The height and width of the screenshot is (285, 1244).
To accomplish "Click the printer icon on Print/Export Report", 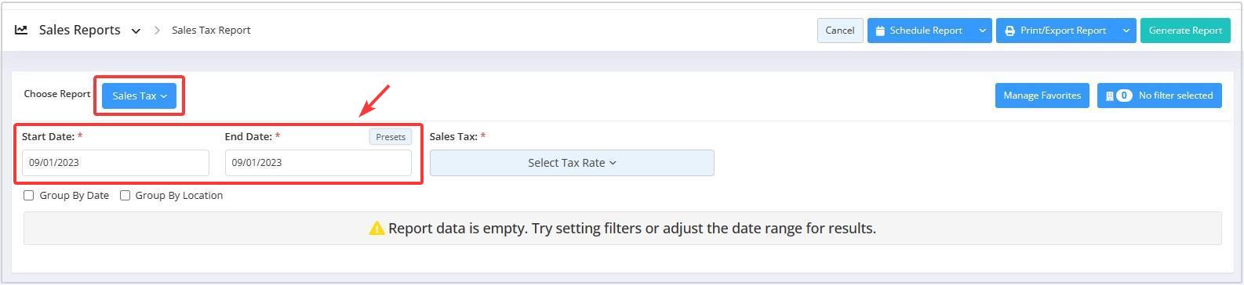I will click(x=1009, y=31).
